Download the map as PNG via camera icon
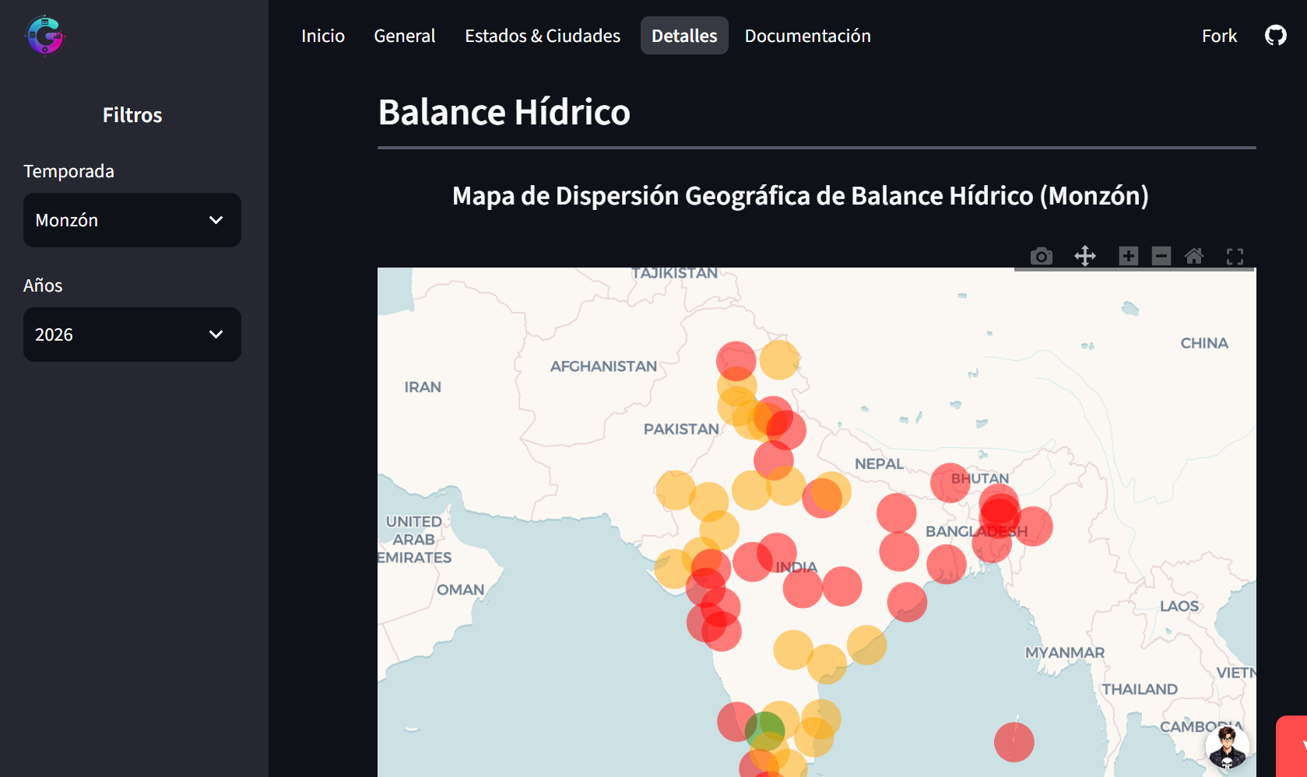 point(1042,256)
